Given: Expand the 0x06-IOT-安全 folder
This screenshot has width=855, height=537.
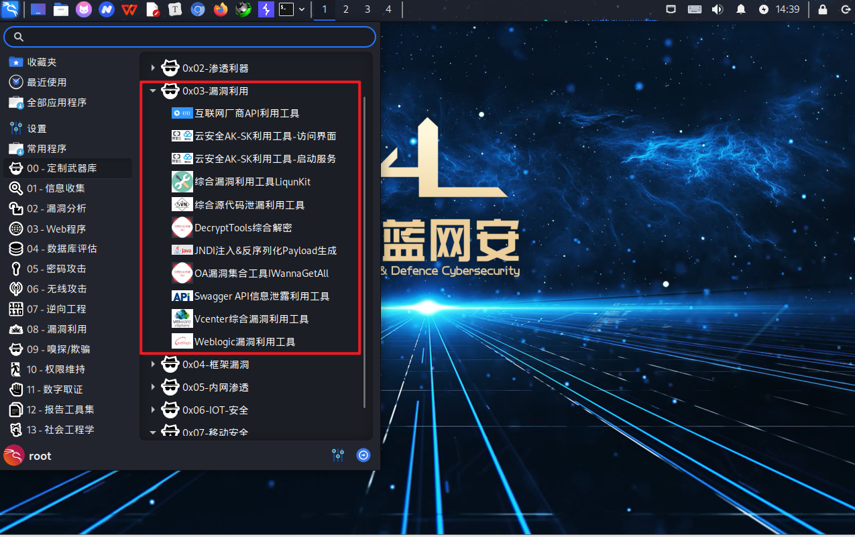Looking at the screenshot, I should pos(153,410).
